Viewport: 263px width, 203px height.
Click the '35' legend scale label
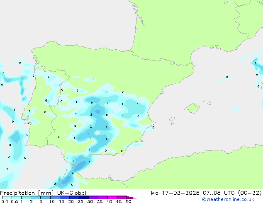tap(100, 201)
